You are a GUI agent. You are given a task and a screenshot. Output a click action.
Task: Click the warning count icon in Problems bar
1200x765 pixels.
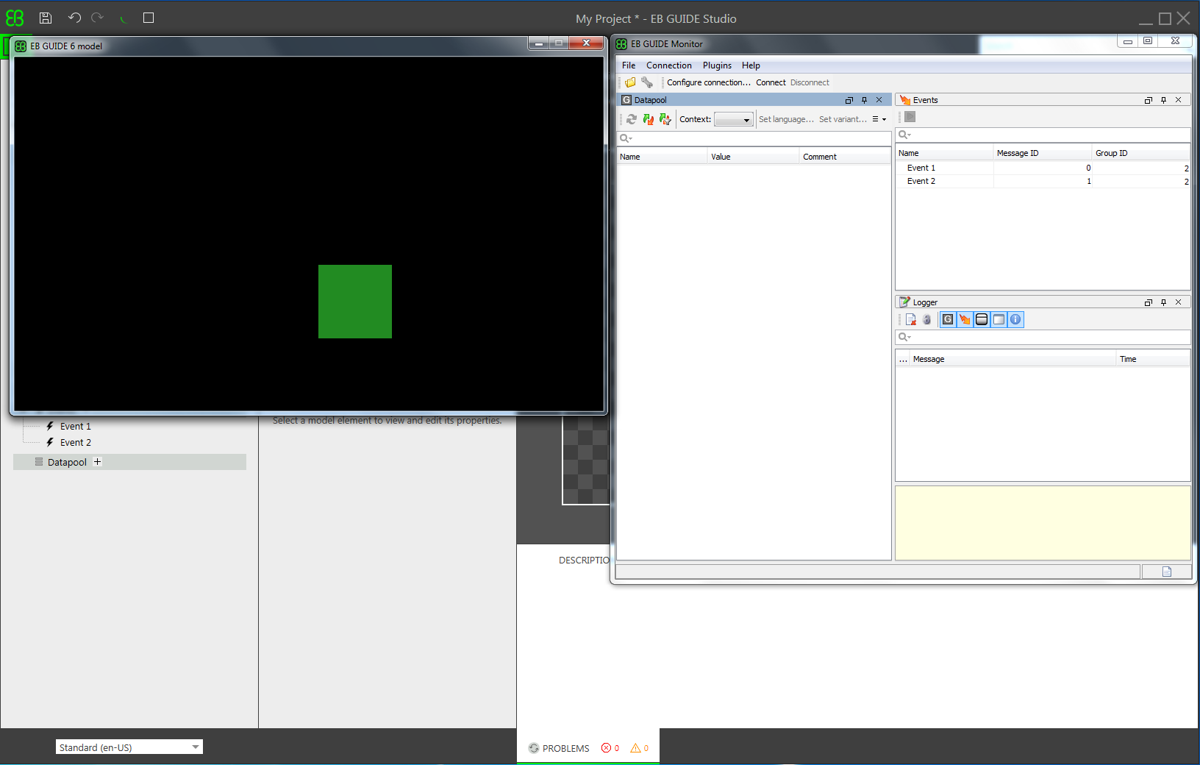pyautogui.click(x=635, y=748)
